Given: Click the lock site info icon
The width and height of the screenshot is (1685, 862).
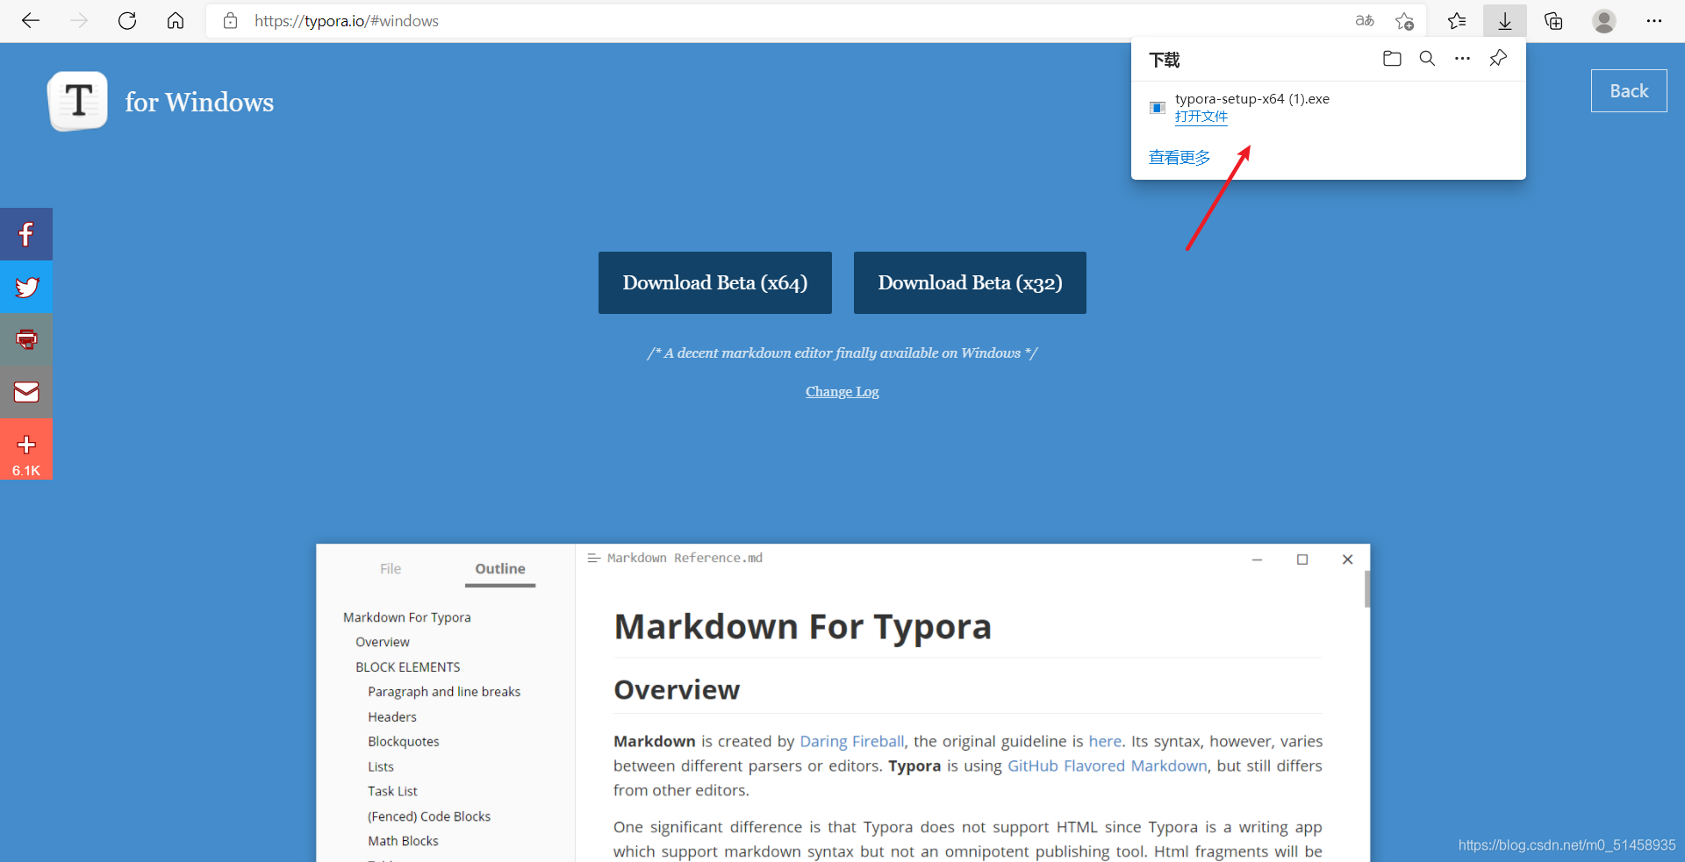Looking at the screenshot, I should (x=230, y=20).
